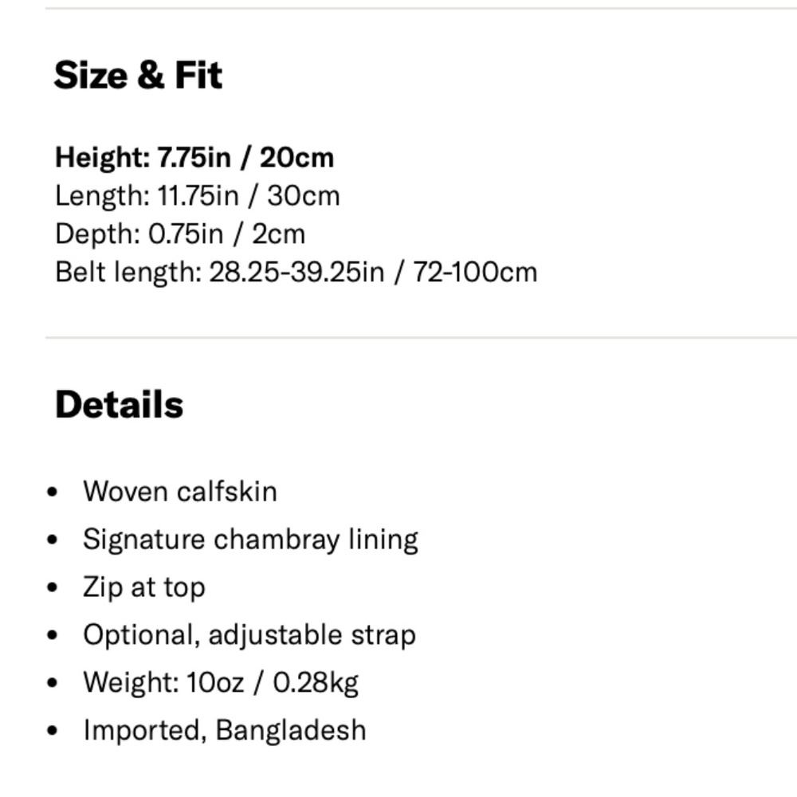Screen dimensions: 797x797
Task: Click the Belt length 28.25-39.25in measurement
Action: pyautogui.click(x=296, y=272)
